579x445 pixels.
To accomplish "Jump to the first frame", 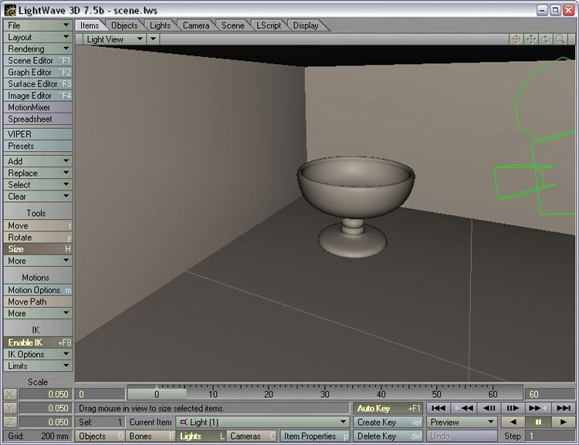I will point(438,408).
